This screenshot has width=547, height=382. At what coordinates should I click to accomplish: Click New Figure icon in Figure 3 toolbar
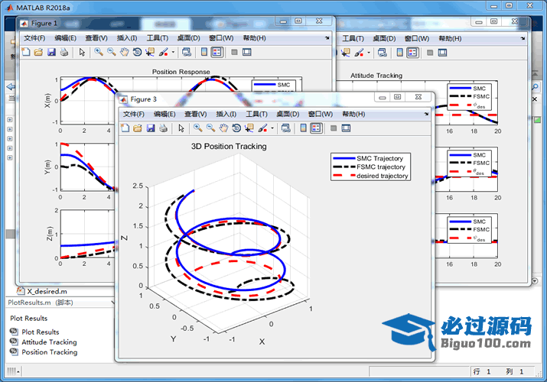click(125, 128)
